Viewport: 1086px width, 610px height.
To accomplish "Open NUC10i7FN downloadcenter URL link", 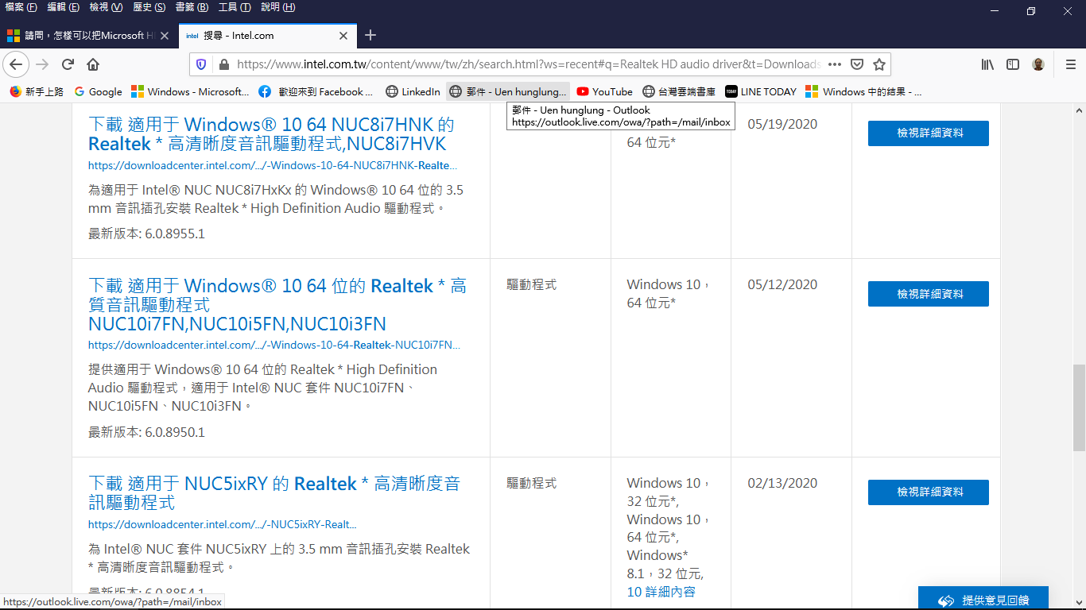I will [274, 346].
